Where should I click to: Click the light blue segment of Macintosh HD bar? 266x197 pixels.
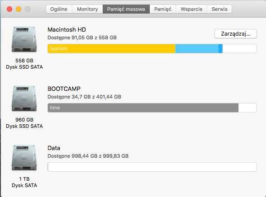coord(197,48)
